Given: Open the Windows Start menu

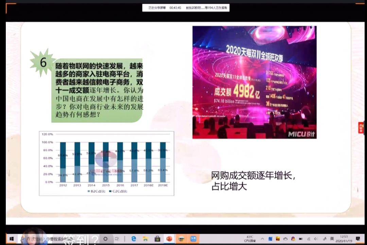Looking at the screenshot, I should click(x=11, y=239).
